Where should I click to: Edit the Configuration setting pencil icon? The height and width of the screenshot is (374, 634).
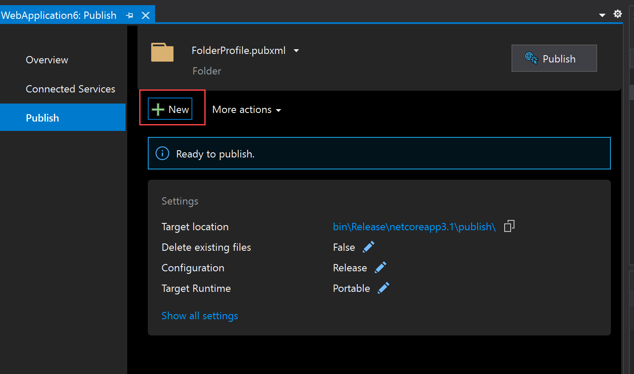tap(380, 267)
